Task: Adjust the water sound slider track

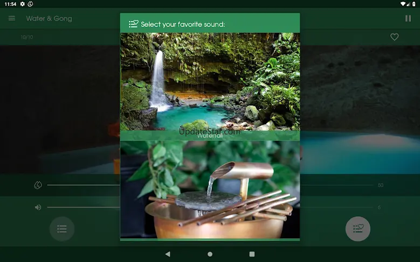Action: 210,185
